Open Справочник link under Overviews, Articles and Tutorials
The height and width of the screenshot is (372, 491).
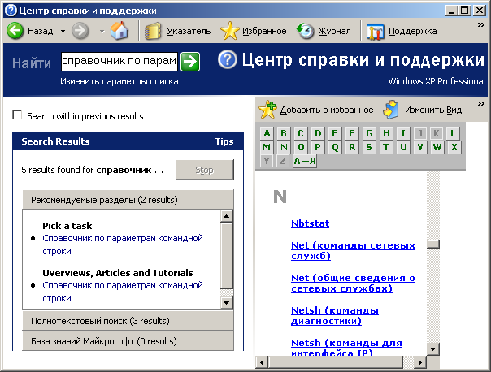pyautogui.click(x=123, y=292)
